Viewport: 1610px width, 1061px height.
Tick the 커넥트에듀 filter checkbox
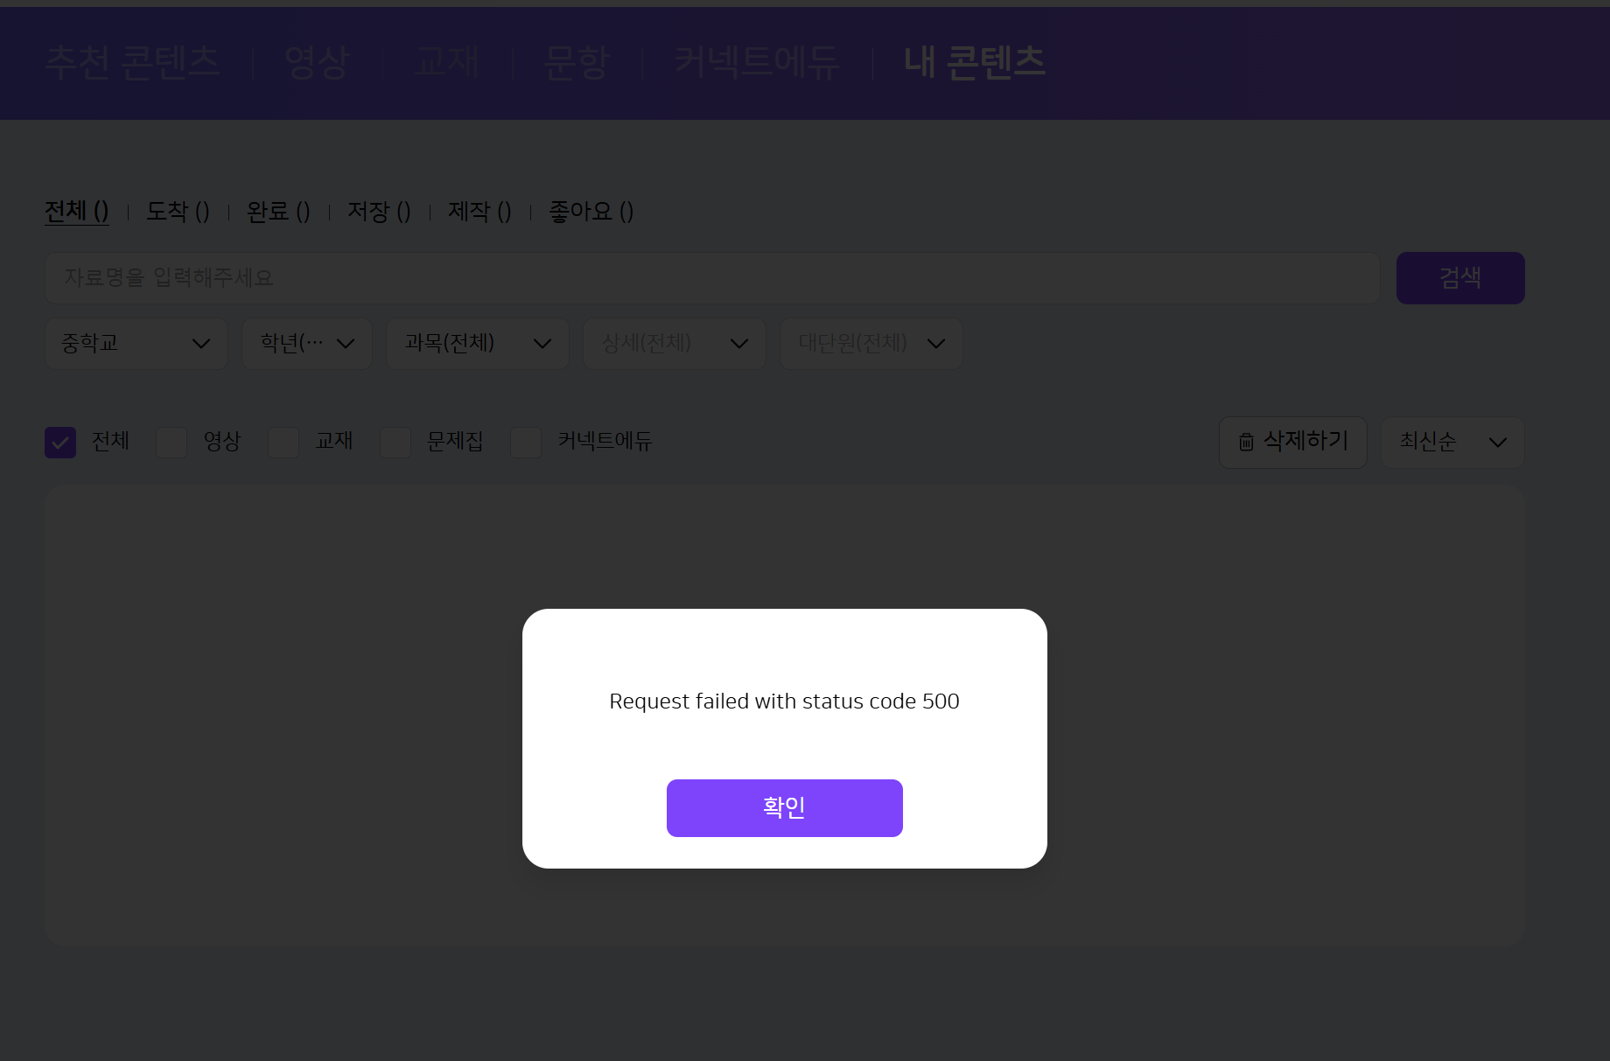click(x=526, y=443)
